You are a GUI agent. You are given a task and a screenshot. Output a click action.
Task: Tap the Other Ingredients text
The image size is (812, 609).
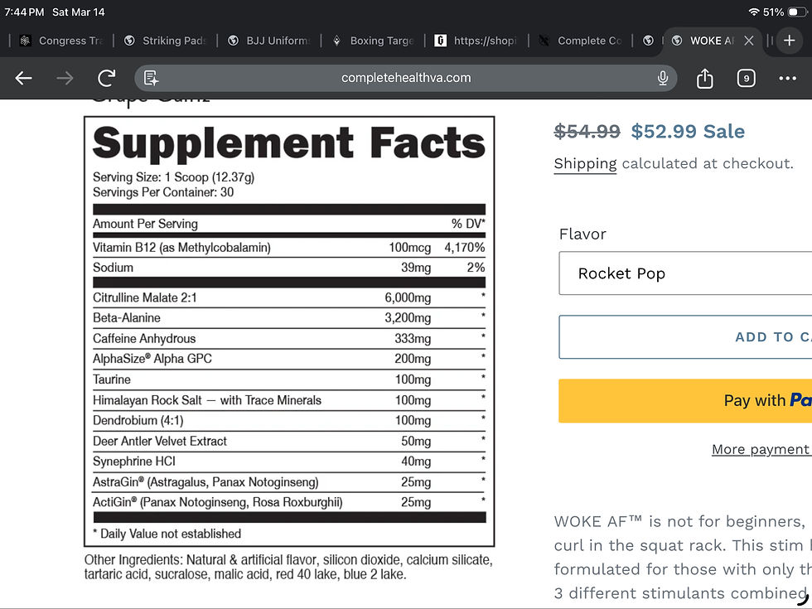tap(288, 567)
